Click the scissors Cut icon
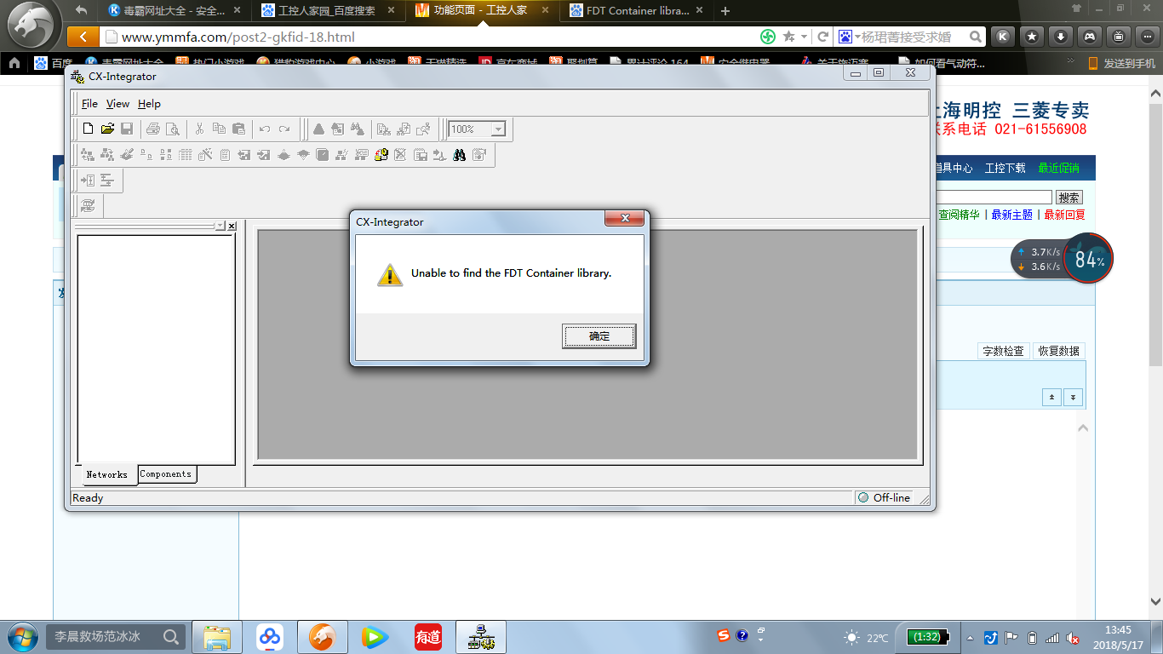 tap(199, 129)
